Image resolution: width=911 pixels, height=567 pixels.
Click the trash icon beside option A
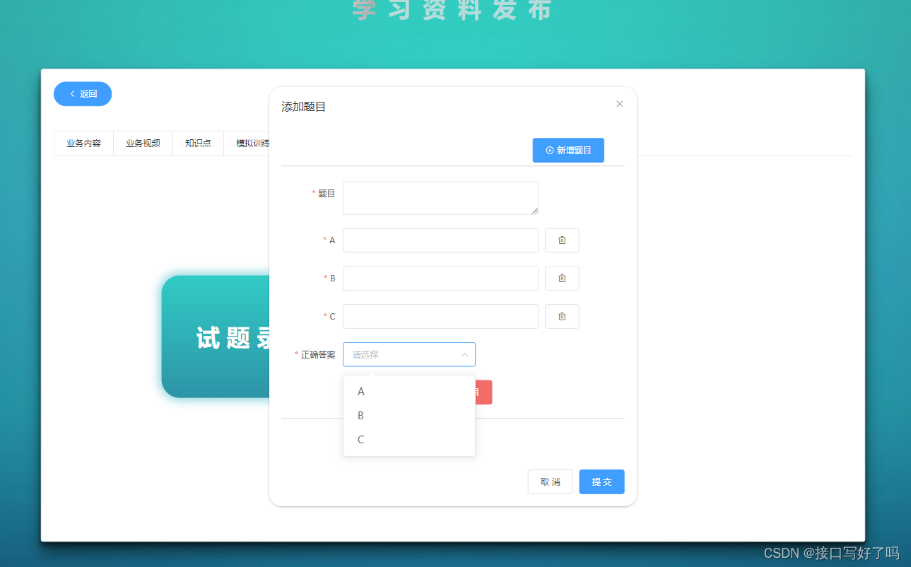click(562, 240)
